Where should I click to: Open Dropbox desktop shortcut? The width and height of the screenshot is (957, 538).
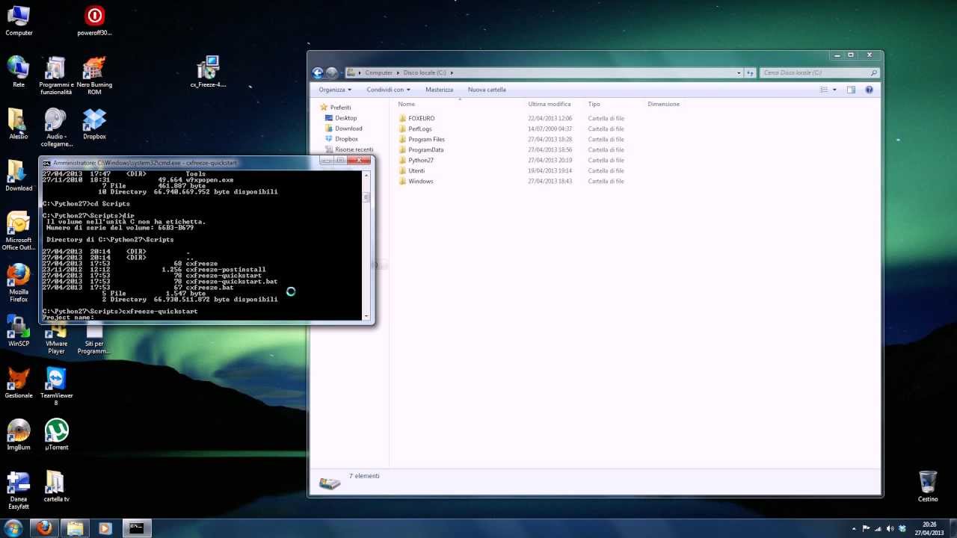tap(94, 123)
